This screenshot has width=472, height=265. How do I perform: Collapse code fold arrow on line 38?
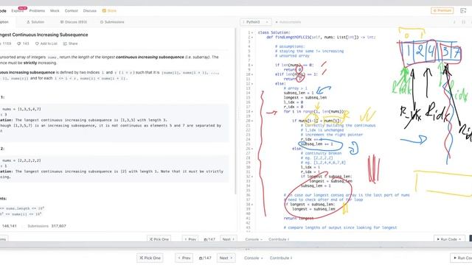pos(252,205)
